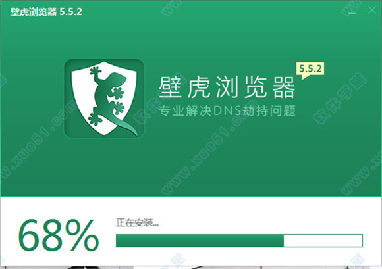This screenshot has width=382, height=269.
Task: Click the percent sign next to 68
Action: click(82, 234)
